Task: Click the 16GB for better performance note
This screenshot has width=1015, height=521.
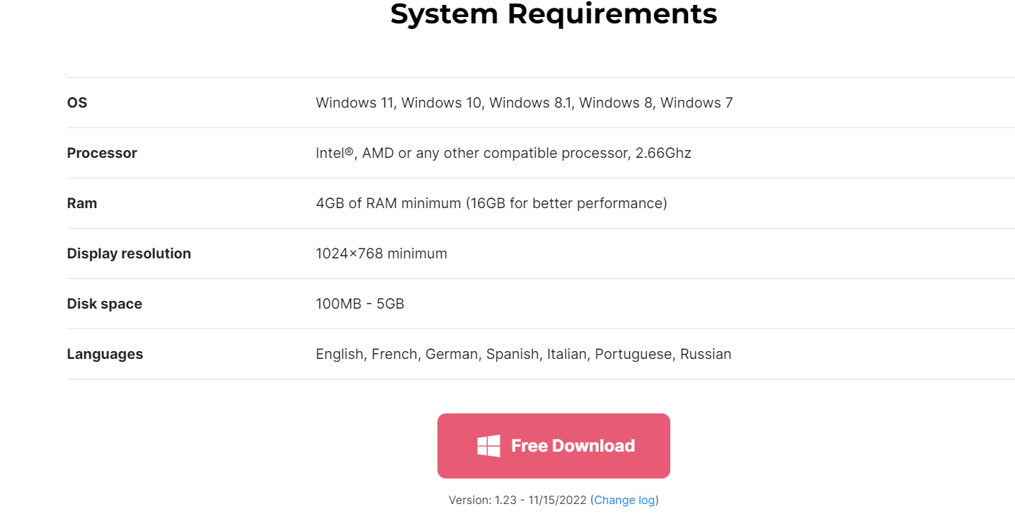Action: tap(566, 203)
